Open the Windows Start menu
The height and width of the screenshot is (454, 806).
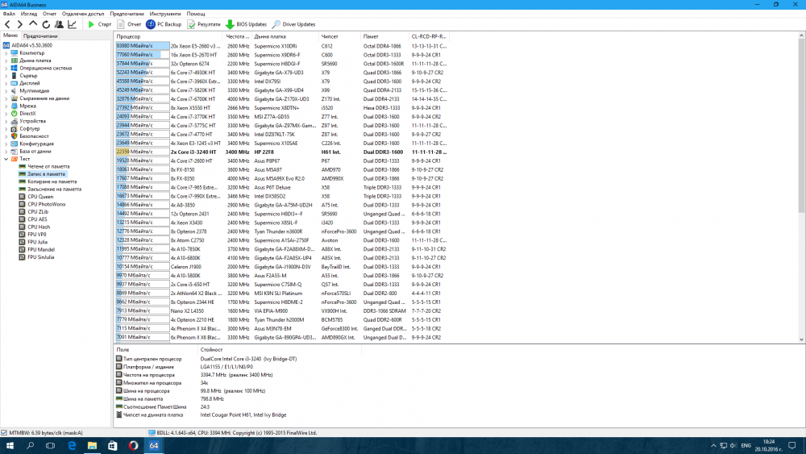coord(10,446)
